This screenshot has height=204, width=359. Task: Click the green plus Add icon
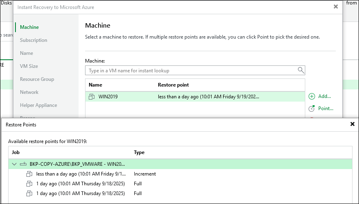(312, 96)
